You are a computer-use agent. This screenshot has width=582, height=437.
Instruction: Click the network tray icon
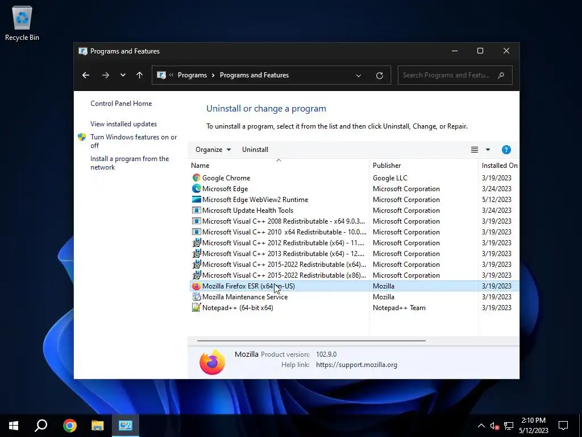point(509,426)
